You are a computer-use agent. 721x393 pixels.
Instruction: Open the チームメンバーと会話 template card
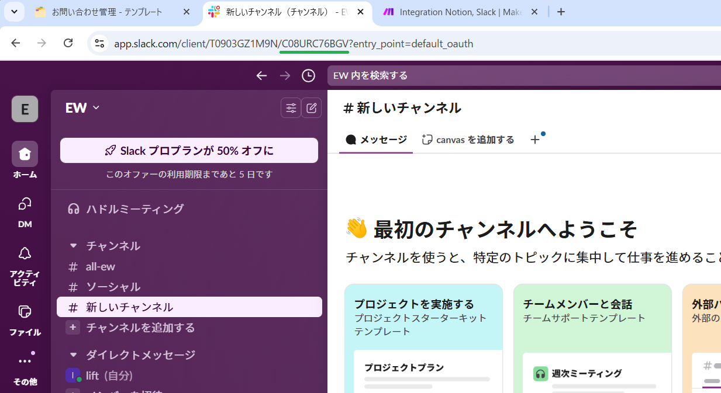592,339
